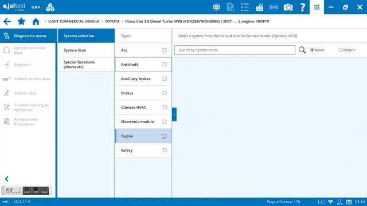
Task: Select System selection tab
Action: point(86,35)
